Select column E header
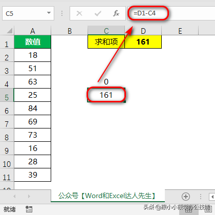The image size is (215, 215). tap(180, 31)
